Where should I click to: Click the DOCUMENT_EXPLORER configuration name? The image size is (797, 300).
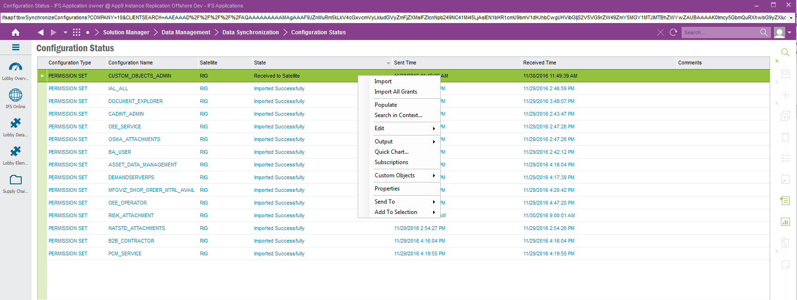tap(135, 101)
